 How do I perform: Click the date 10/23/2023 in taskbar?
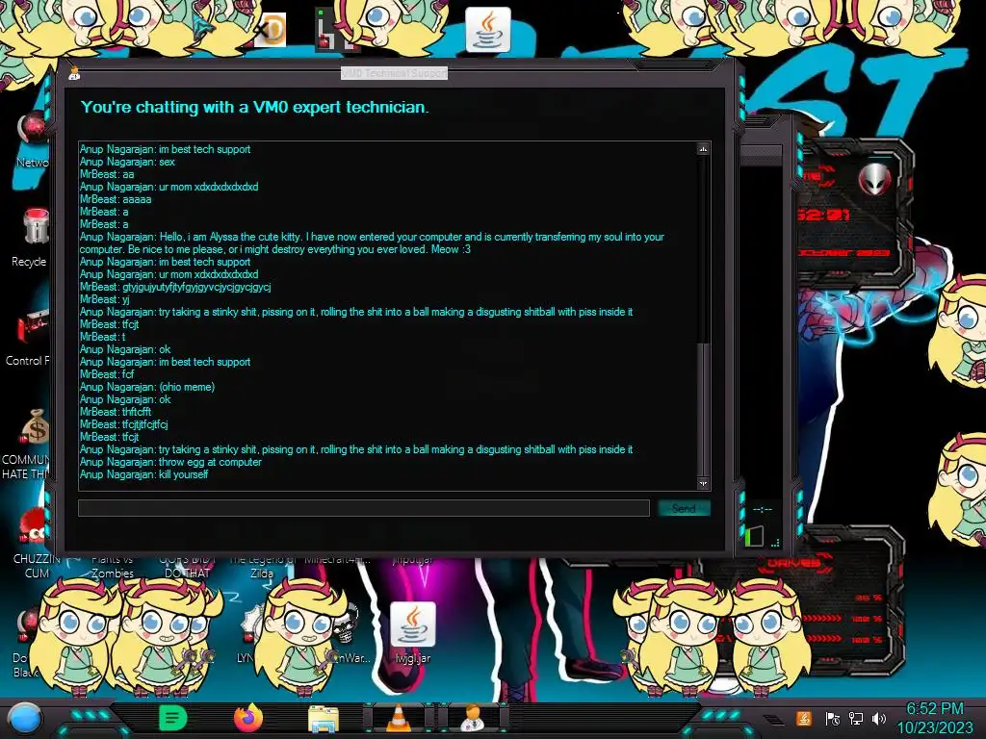pyautogui.click(x=934, y=728)
